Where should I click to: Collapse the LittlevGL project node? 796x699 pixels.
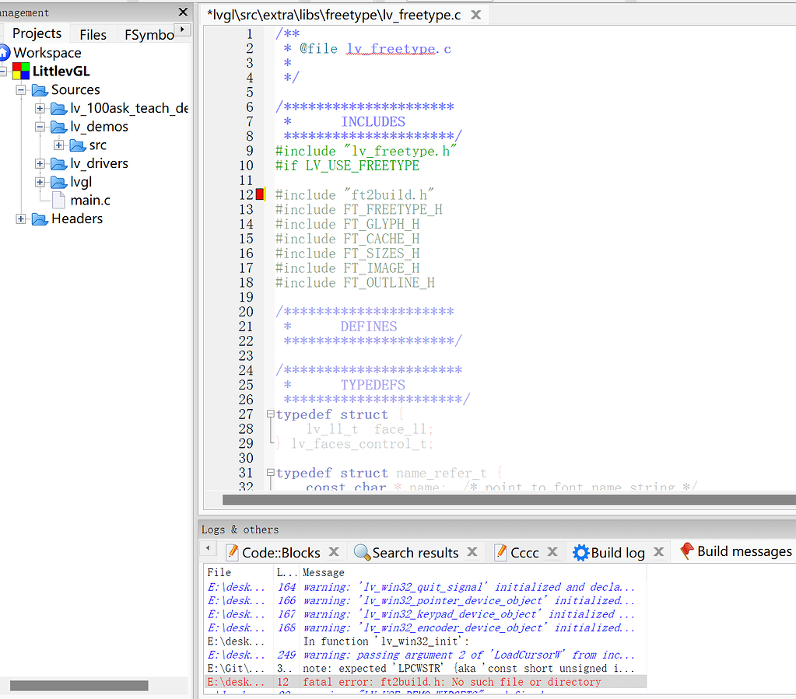pyautogui.click(x=2, y=72)
